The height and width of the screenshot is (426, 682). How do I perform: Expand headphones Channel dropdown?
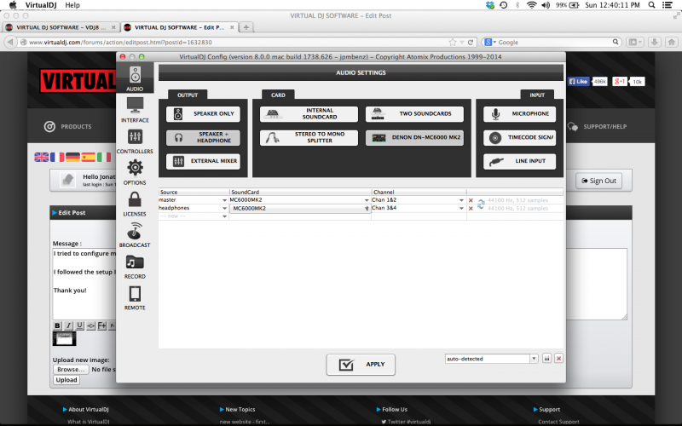tap(463, 208)
